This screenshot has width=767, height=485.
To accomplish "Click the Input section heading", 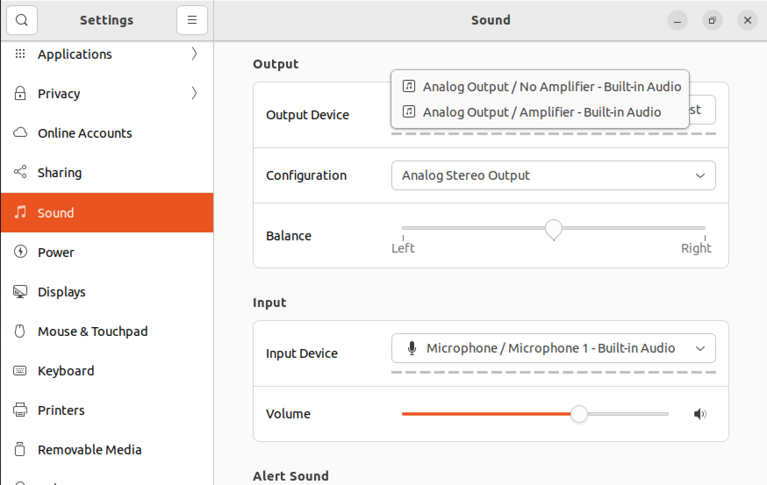I will point(269,303).
